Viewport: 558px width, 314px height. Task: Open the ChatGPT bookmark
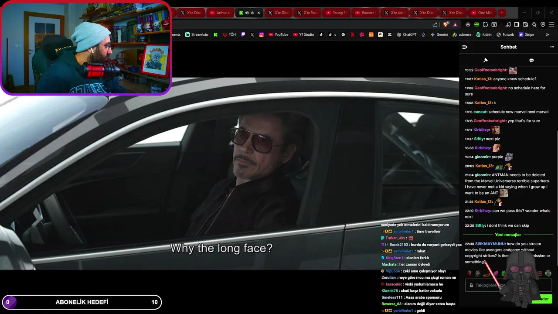[406, 34]
